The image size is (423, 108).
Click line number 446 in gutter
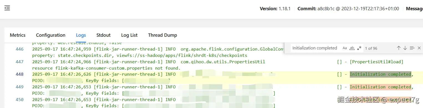point(20,49)
